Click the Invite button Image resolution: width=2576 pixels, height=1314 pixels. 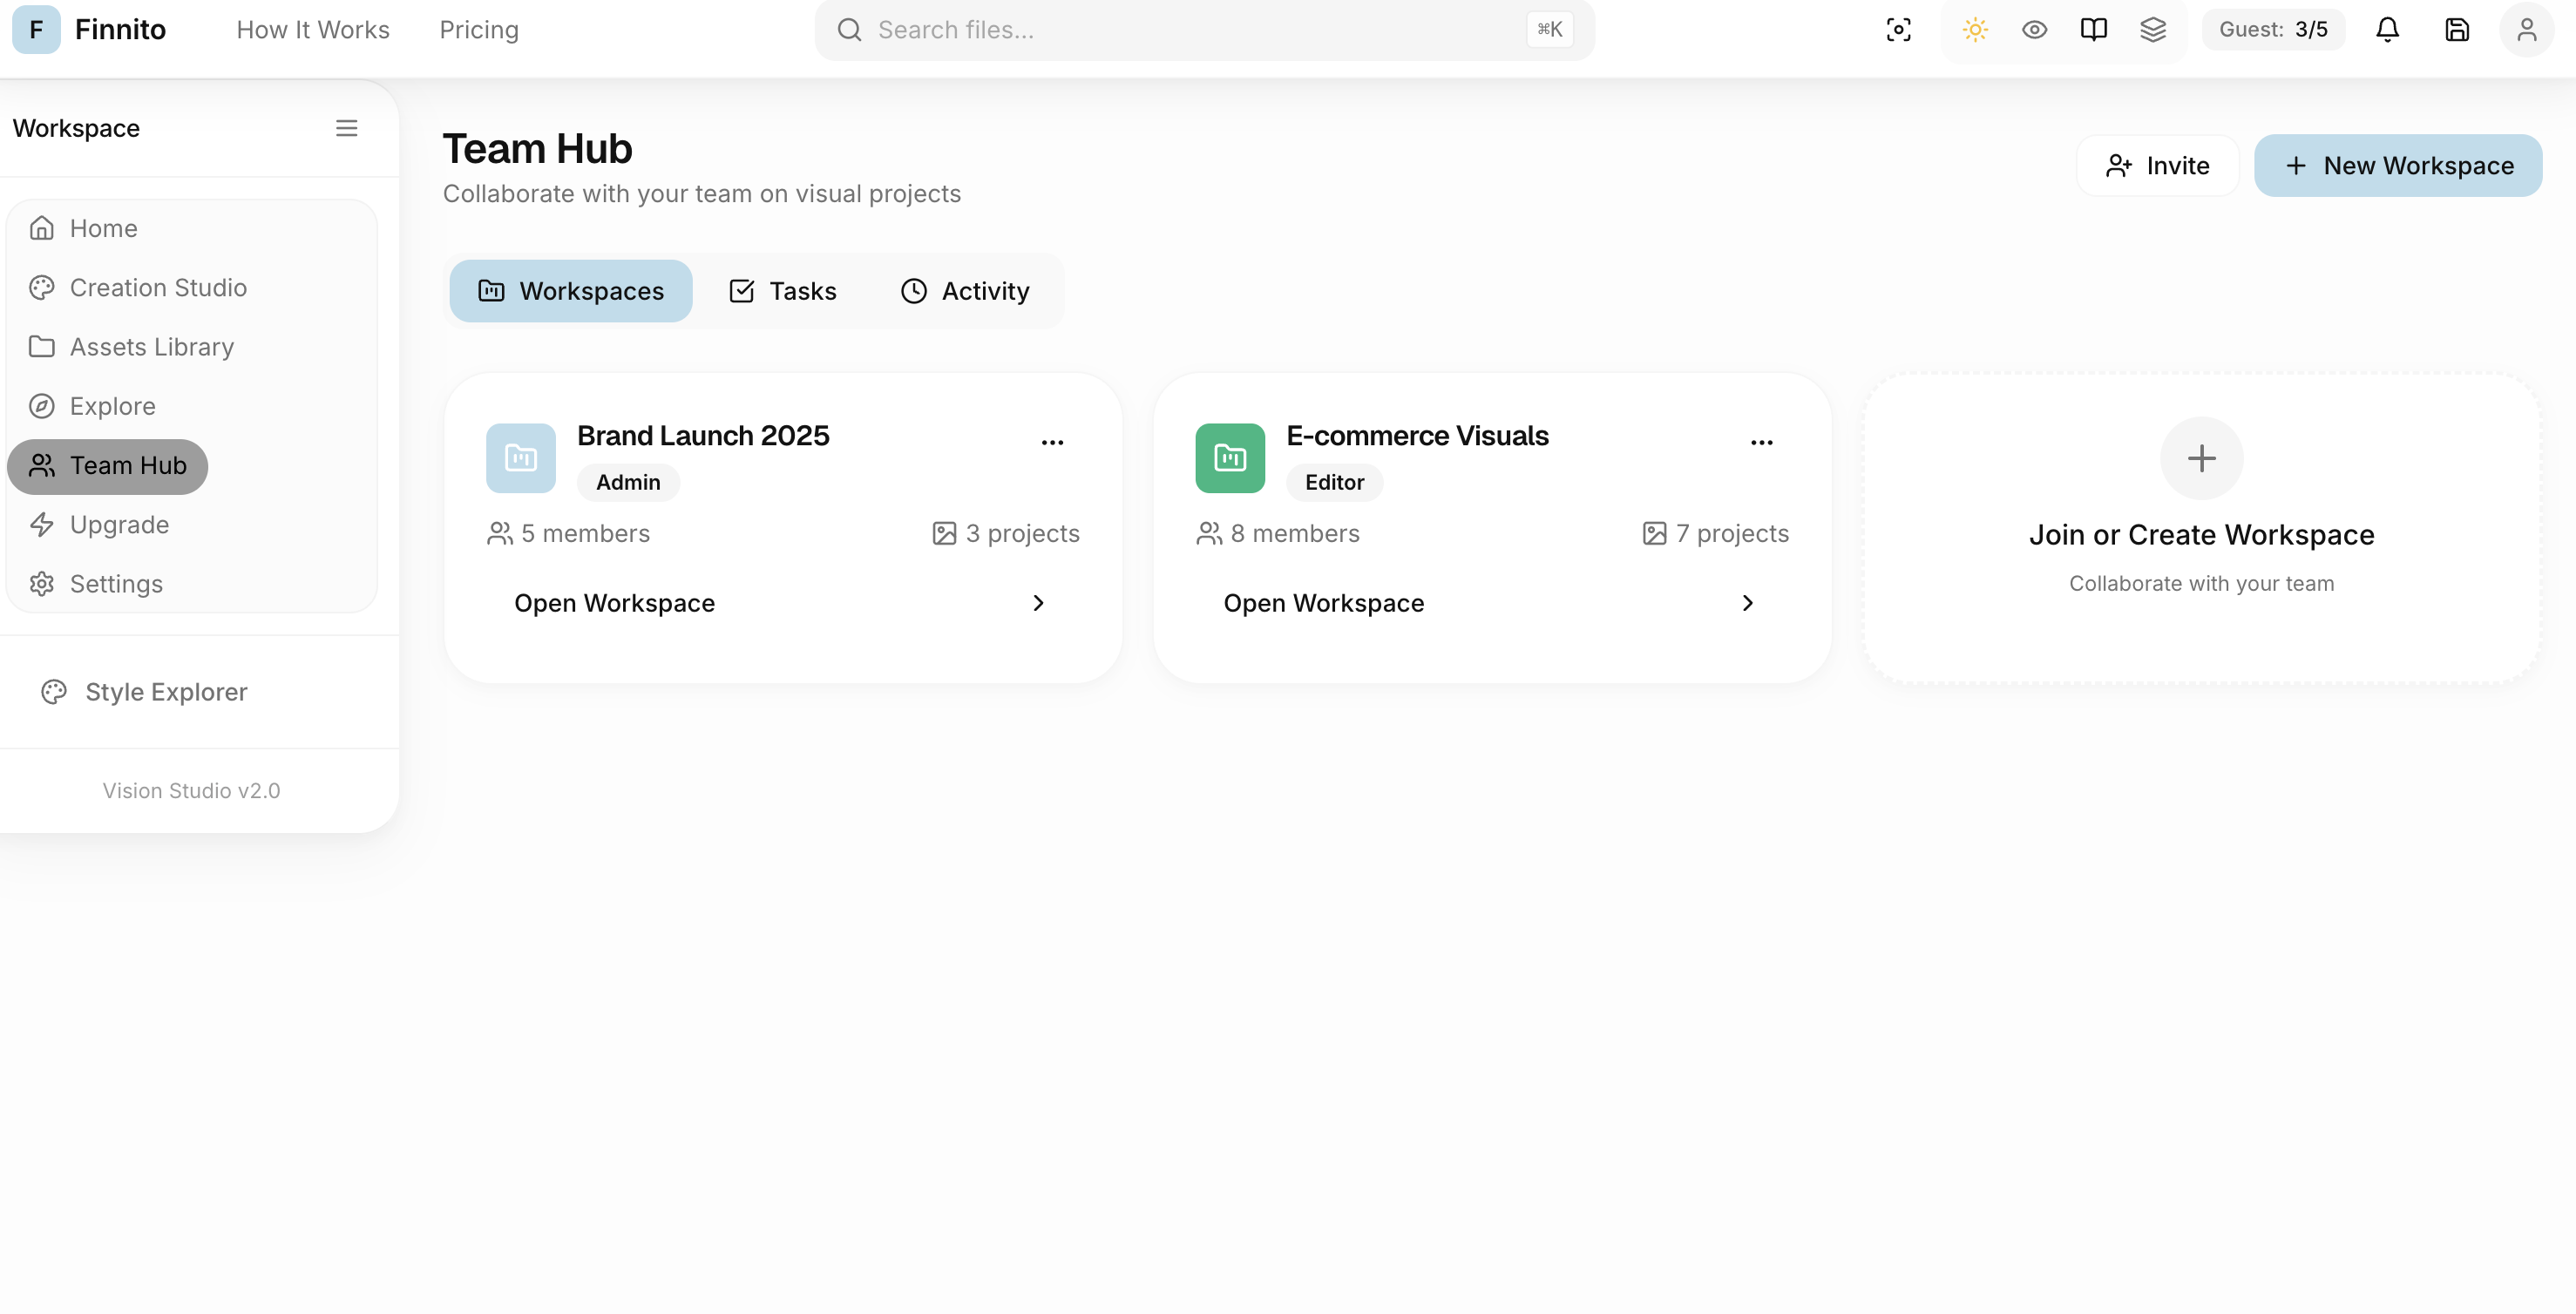pyautogui.click(x=2157, y=165)
